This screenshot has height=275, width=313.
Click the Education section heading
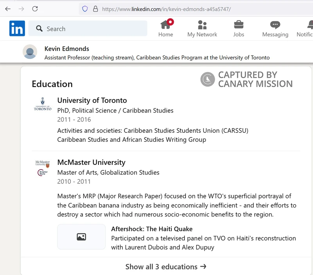coord(52,84)
